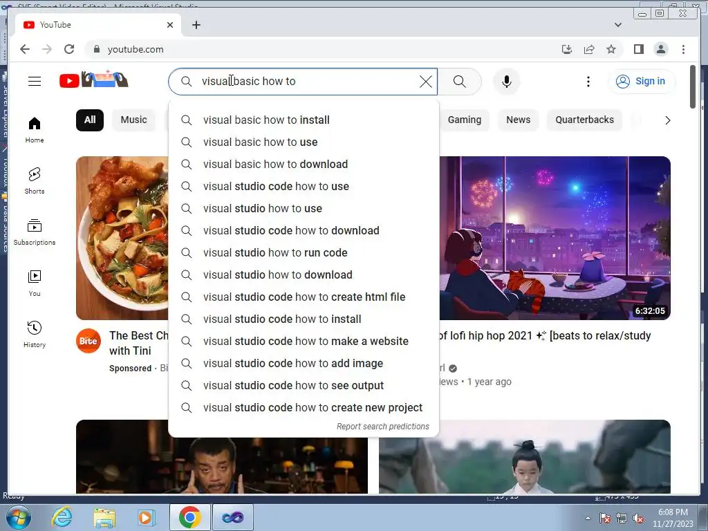Open Shorts from the sidebar
This screenshot has width=708, height=531.
point(35,181)
